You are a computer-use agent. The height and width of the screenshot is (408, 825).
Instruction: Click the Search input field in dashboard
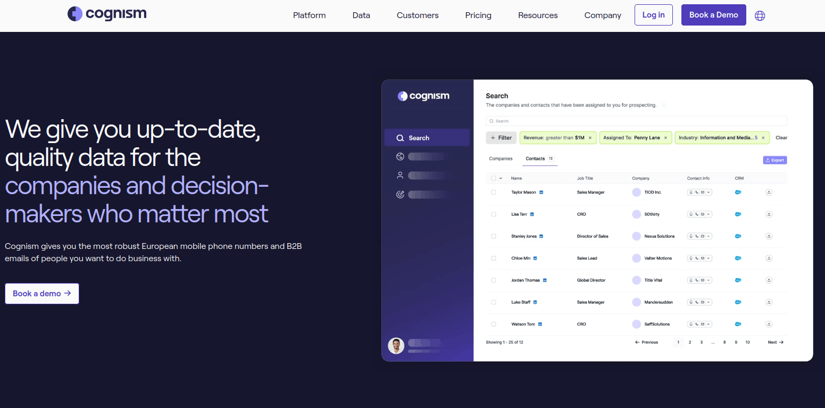636,121
